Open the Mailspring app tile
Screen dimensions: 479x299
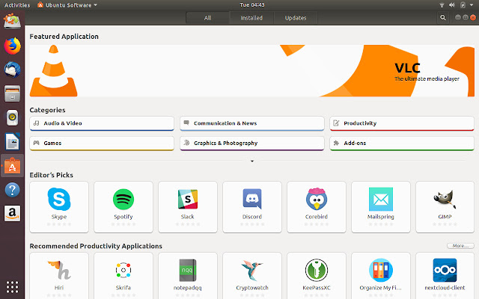point(381,207)
